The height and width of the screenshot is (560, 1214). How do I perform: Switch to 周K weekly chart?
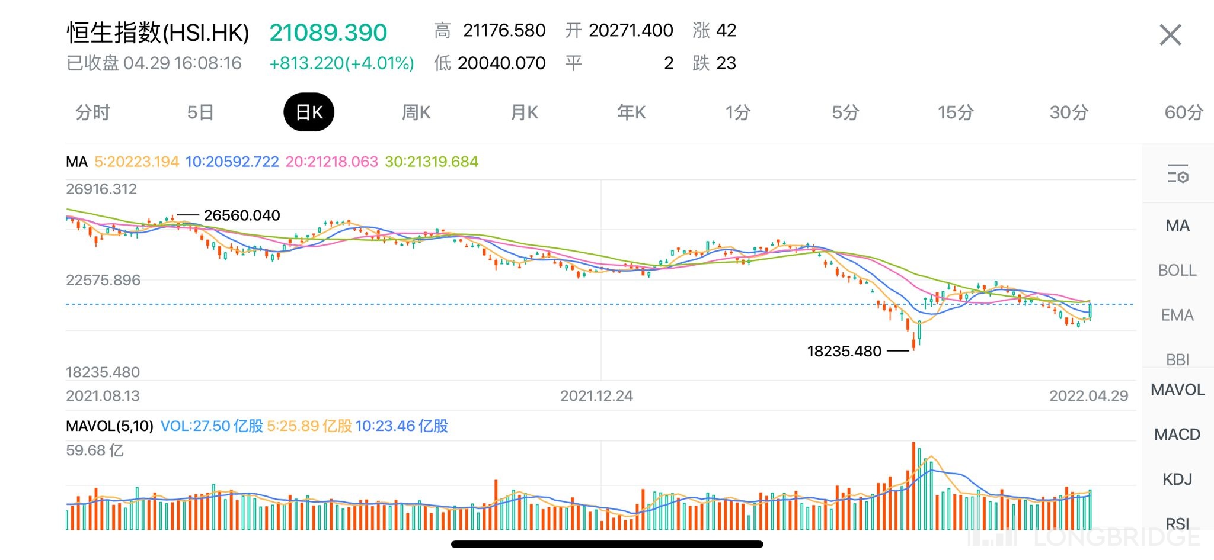point(416,112)
